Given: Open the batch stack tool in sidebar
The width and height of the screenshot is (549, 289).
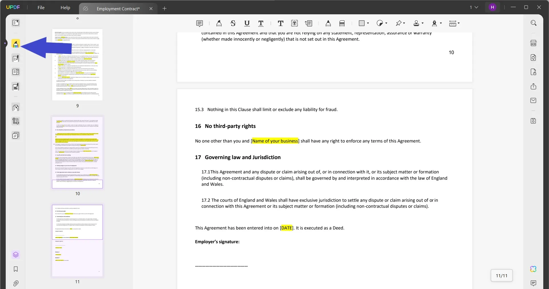Looking at the screenshot, I should pyautogui.click(x=16, y=135).
